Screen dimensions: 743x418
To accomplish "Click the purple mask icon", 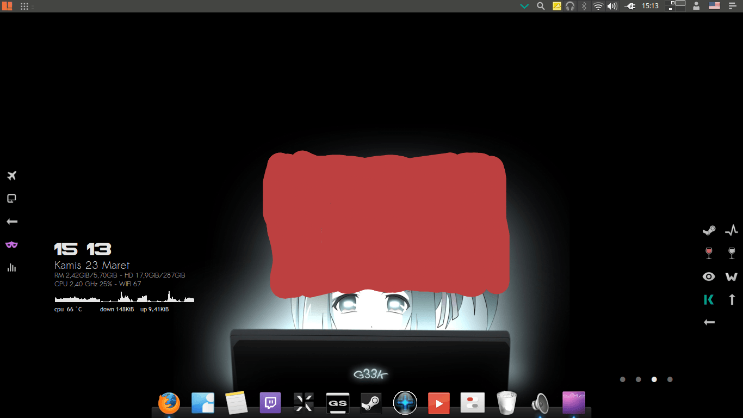I will point(11,245).
